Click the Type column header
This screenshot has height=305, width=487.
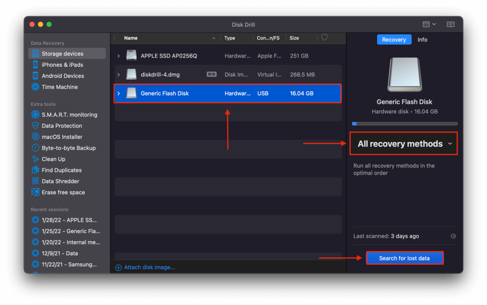pos(230,38)
